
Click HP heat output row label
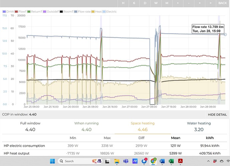point(17,153)
